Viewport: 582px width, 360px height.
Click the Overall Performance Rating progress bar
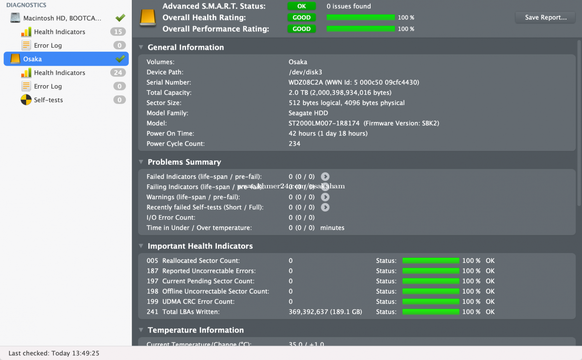(360, 29)
